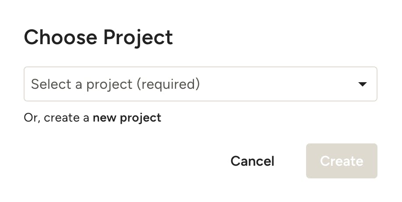Click the disabled Create button
Image resolution: width=402 pixels, height=202 pixels.
[x=342, y=161]
